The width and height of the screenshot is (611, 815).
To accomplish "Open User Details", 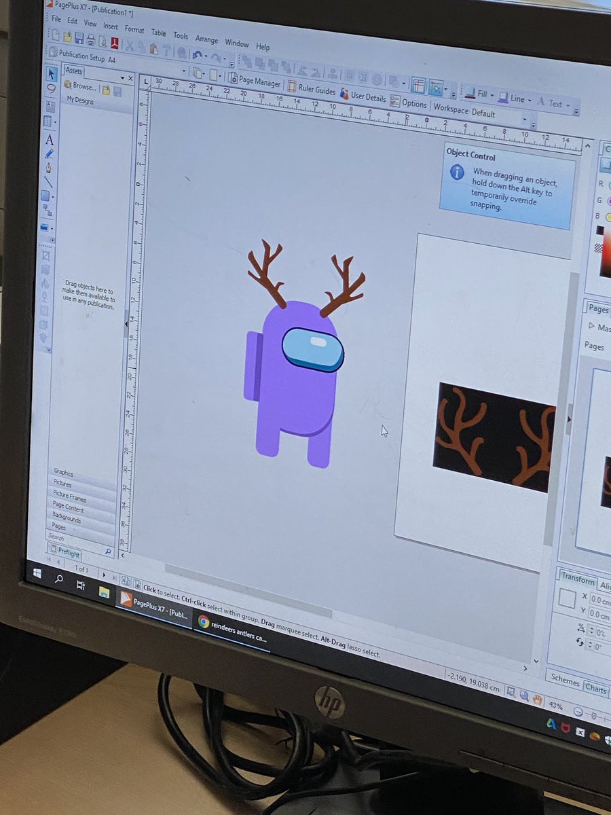I will (363, 96).
